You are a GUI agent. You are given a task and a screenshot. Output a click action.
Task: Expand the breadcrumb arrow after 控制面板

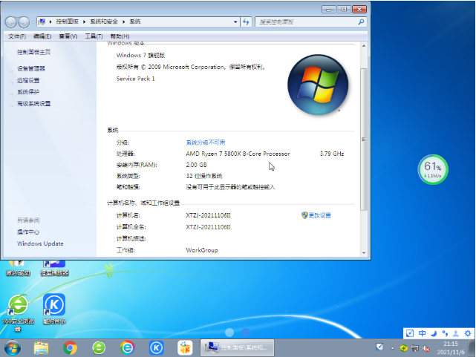coord(84,22)
